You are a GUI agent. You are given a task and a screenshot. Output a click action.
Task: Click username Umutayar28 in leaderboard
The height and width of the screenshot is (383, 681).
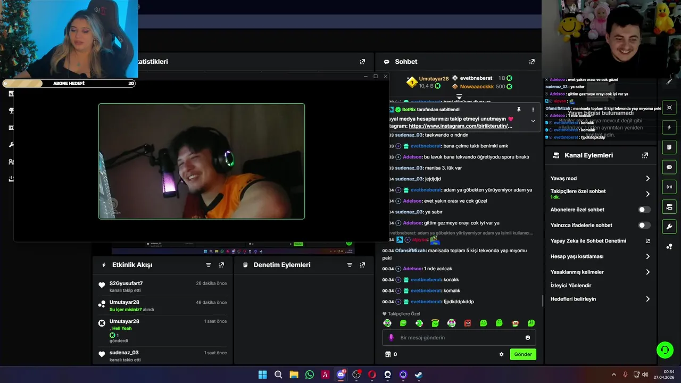coord(434,79)
